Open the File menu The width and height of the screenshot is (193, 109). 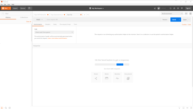[x=1, y=4]
